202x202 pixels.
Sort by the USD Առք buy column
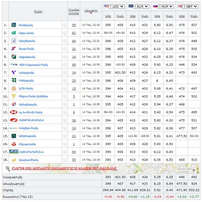108,16
